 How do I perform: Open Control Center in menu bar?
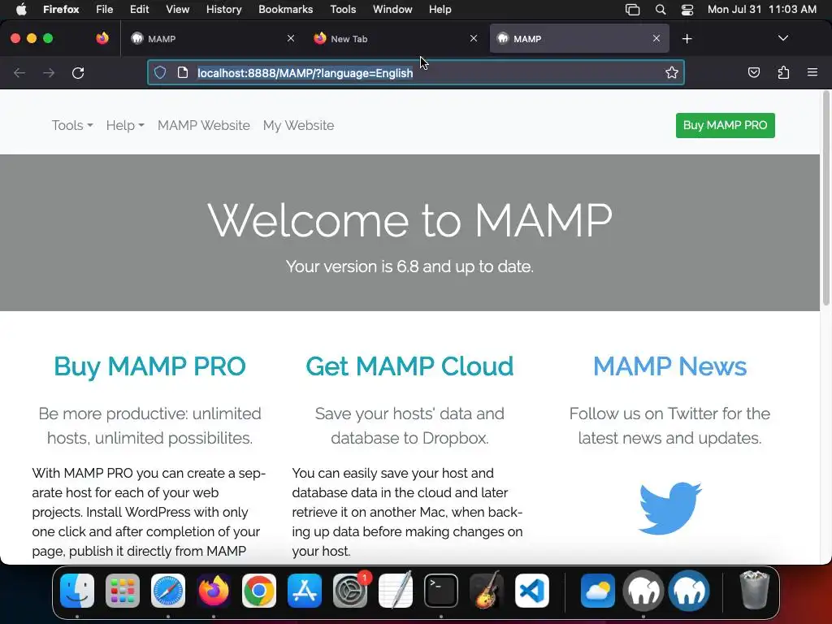coord(687,10)
